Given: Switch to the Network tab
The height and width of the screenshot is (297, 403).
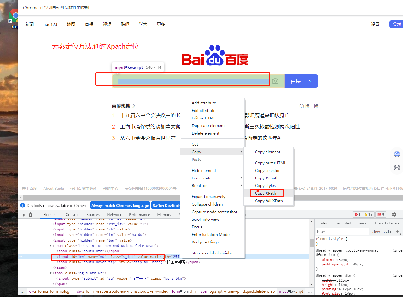Looking at the screenshot, I should [x=114, y=215].
